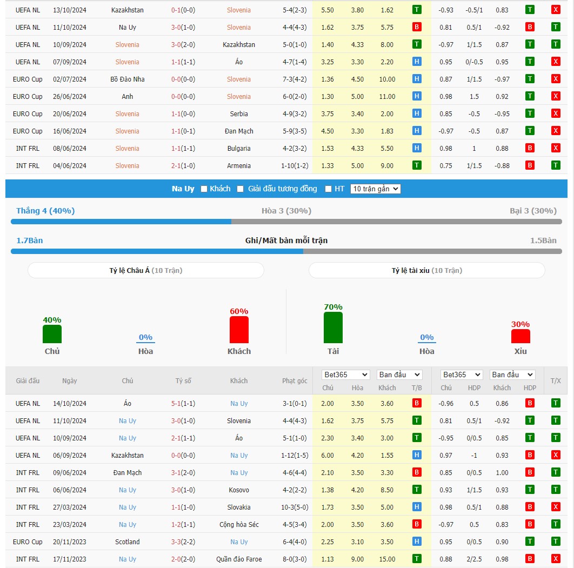Click the green Tài 70% chart bar
This screenshot has width=574, height=568.
(333, 328)
